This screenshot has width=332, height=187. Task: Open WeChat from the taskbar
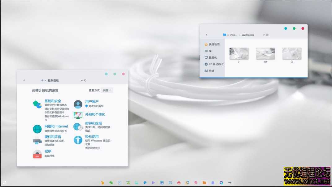[x=111, y=183]
